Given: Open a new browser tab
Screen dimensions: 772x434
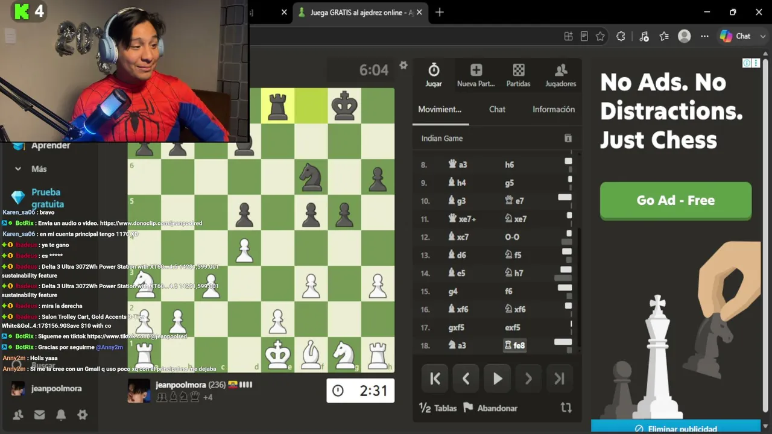Looking at the screenshot, I should coord(439,12).
